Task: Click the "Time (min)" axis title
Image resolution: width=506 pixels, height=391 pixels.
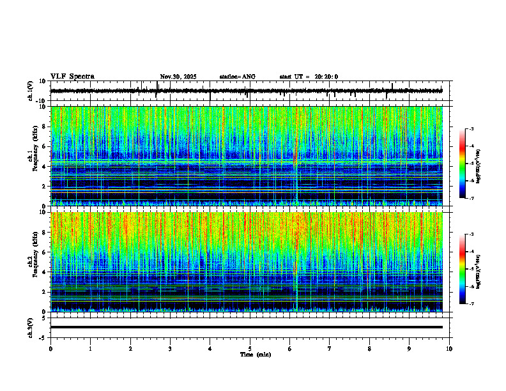Action: pos(256,355)
